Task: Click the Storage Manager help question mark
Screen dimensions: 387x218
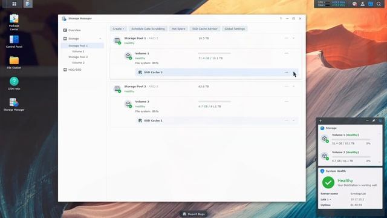Action: coord(281,19)
